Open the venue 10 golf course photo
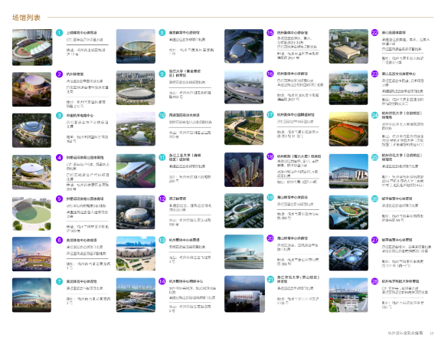The width and height of the screenshot is (445, 348). click(x=136, y=129)
